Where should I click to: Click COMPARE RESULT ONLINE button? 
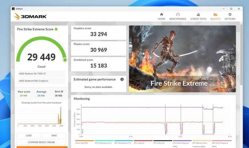pos(41,142)
